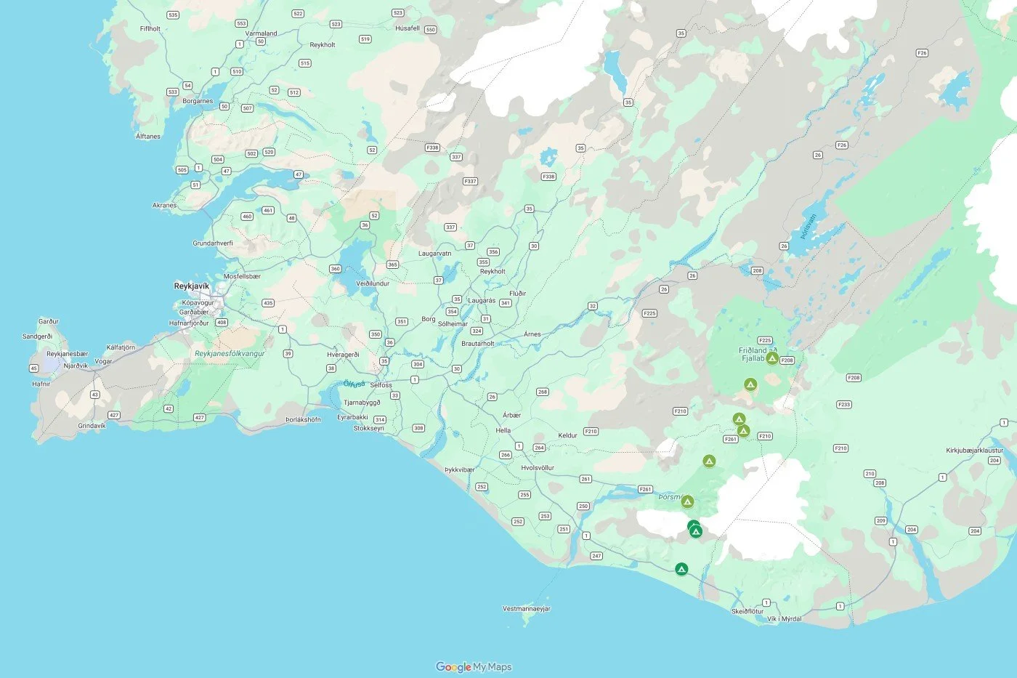Click the Vestmannaeyjar island label
The width and height of the screenshot is (1017, 678).
click(527, 609)
